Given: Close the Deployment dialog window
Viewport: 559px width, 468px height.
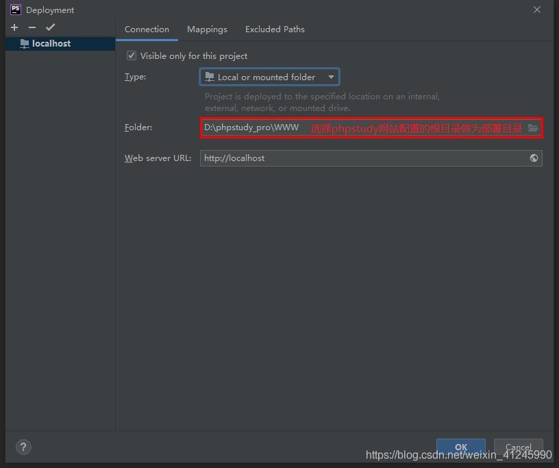Looking at the screenshot, I should pos(537,10).
